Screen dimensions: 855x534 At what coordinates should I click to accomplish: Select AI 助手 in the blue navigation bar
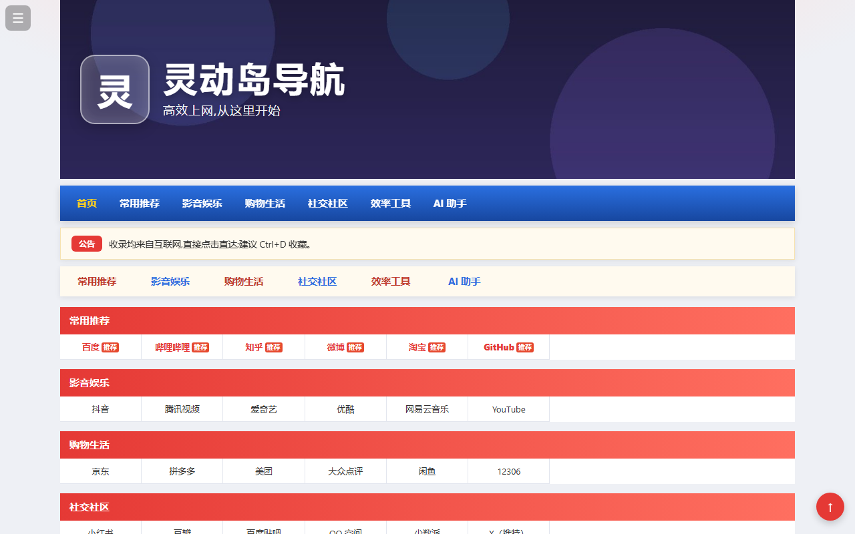[450, 203]
